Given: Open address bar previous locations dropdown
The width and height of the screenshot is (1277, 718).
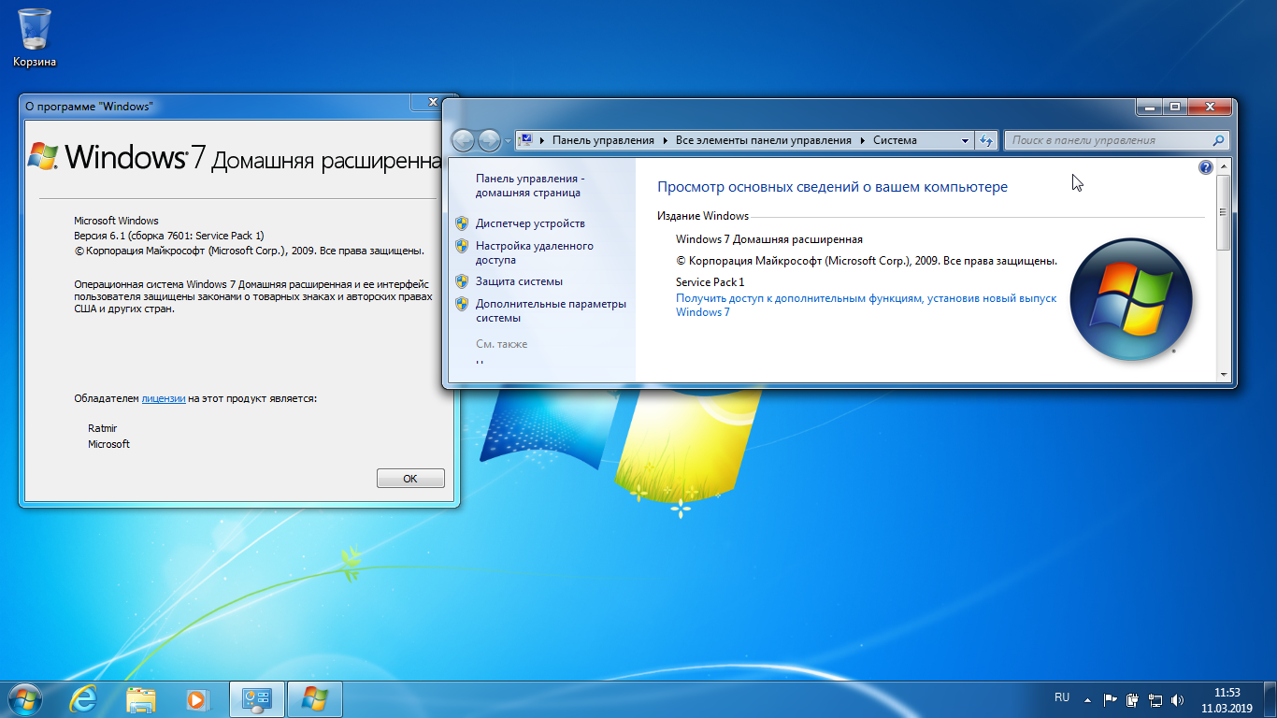Looking at the screenshot, I should (966, 140).
